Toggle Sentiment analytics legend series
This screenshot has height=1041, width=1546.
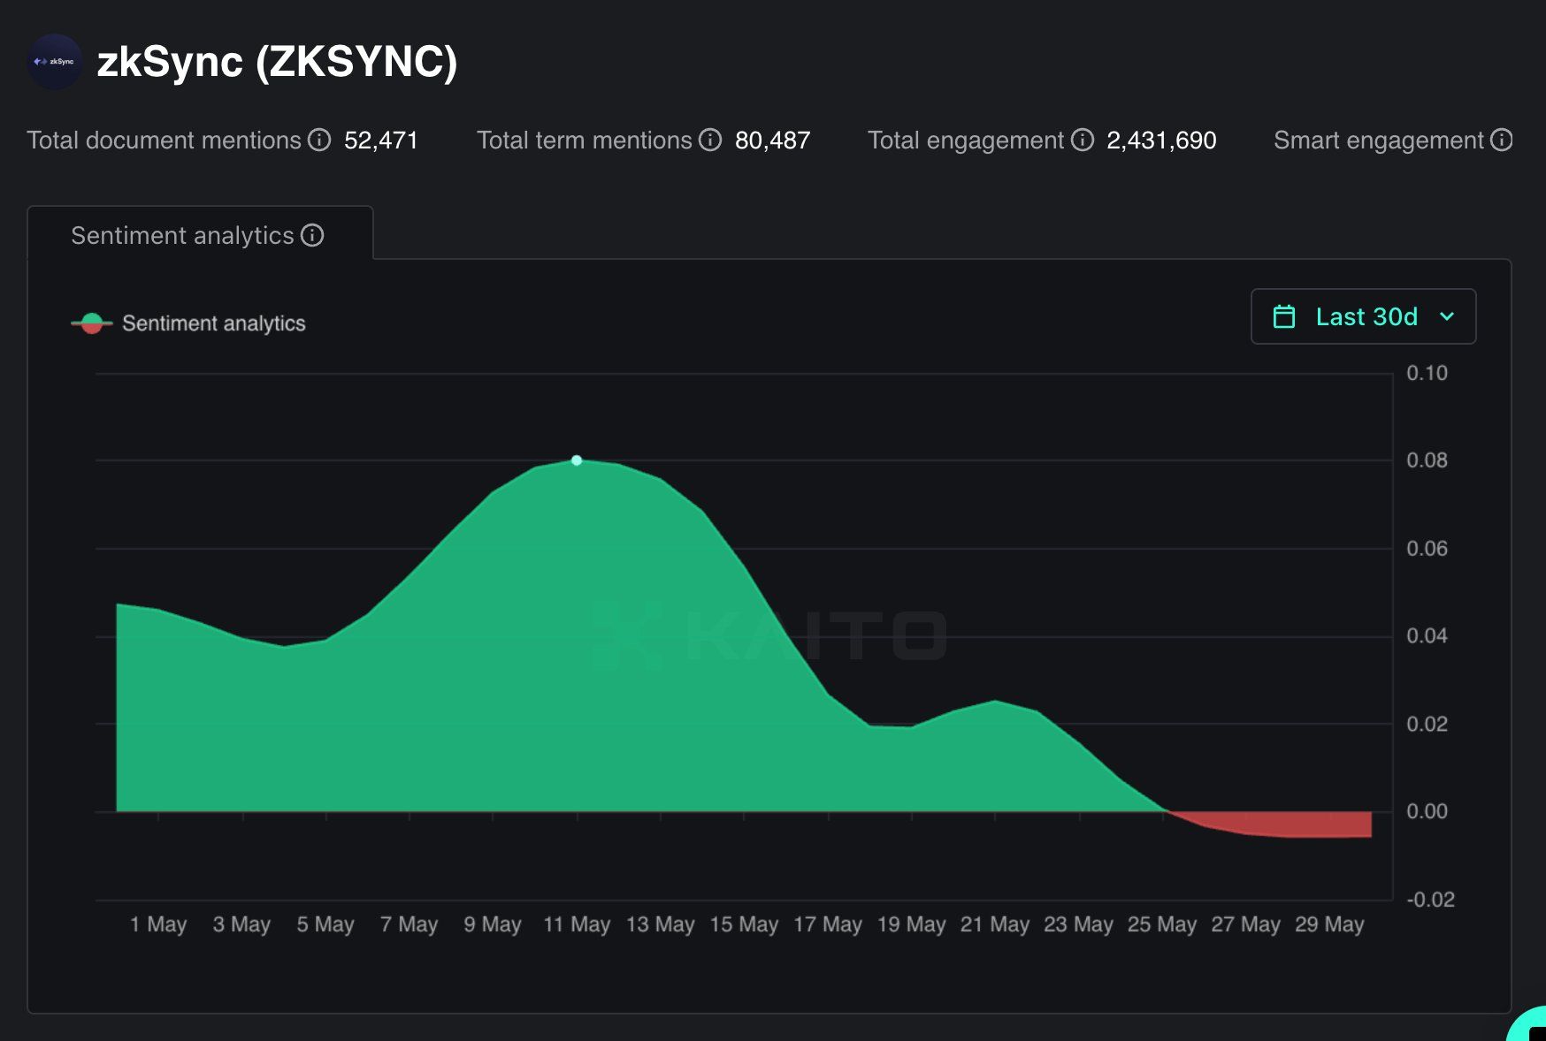tap(188, 323)
